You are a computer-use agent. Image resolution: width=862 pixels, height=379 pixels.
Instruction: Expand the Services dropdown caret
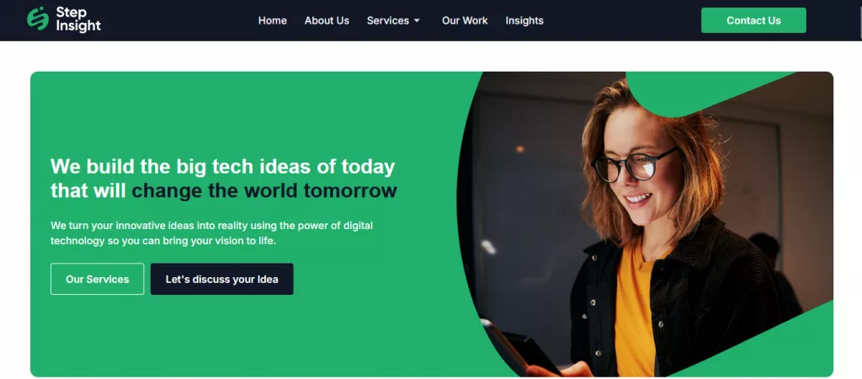417,21
